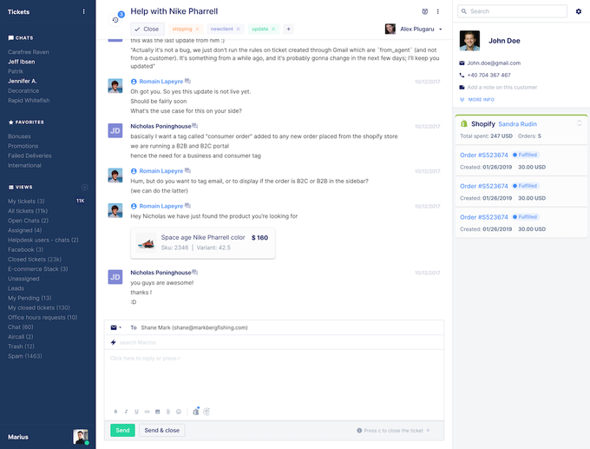Remove the shipping tag

click(200, 29)
